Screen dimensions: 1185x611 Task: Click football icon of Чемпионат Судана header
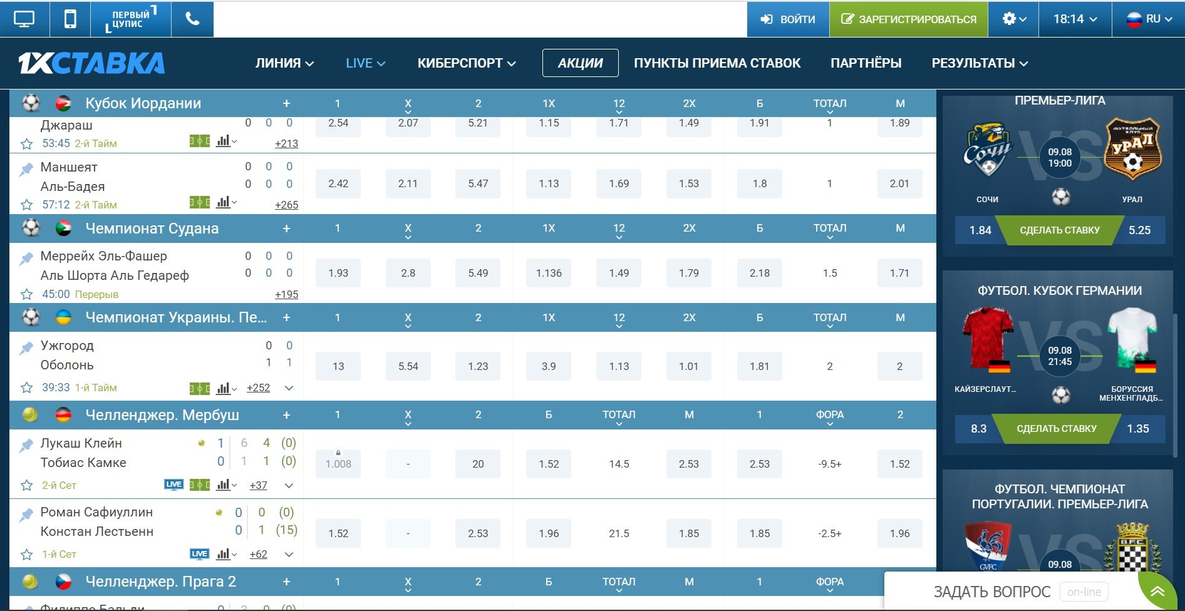31,228
